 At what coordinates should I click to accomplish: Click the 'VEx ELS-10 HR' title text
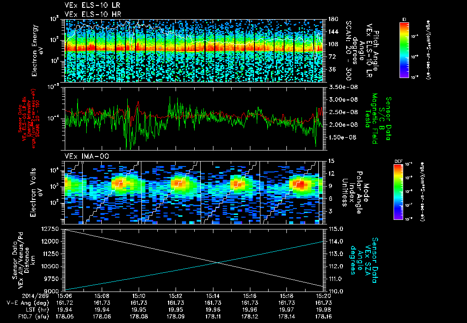(93, 14)
